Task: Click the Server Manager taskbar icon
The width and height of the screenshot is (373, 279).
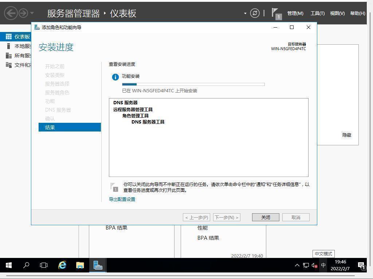Action: (98, 265)
